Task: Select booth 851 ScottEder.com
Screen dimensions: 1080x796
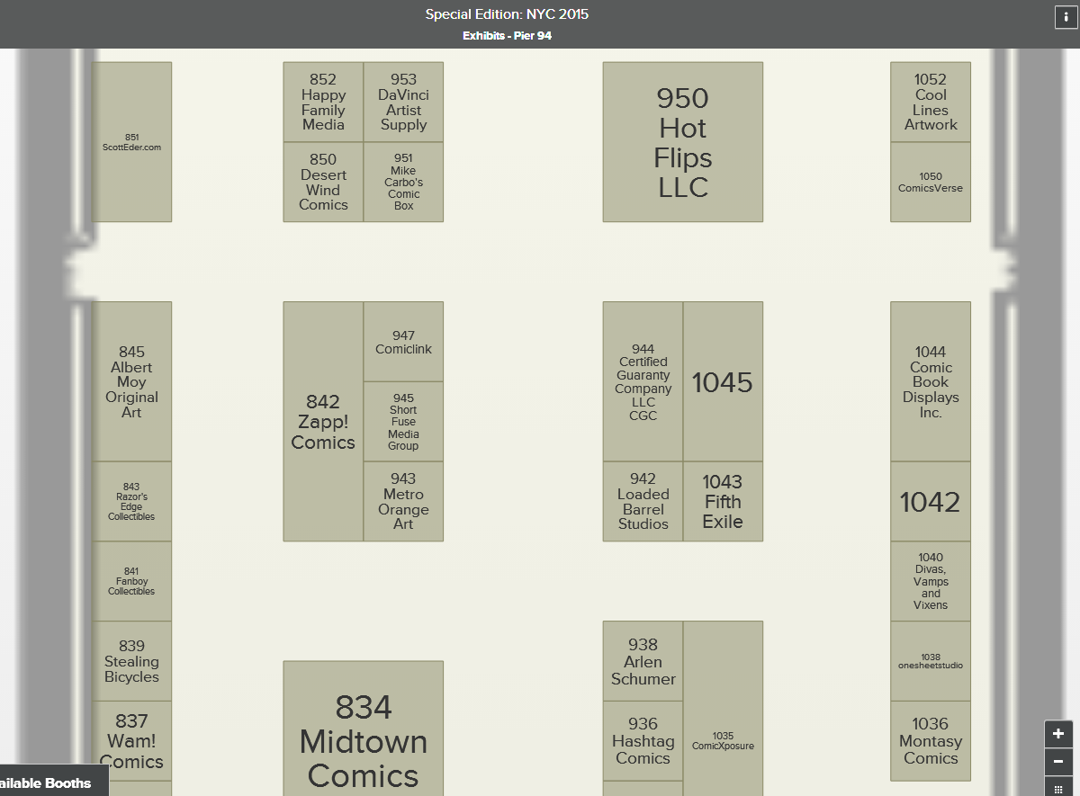Action: tap(132, 142)
